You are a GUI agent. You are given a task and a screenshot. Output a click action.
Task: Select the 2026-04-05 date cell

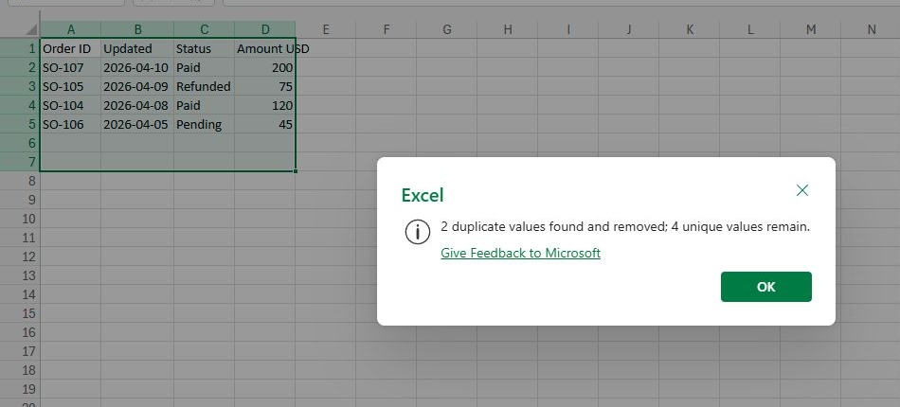point(137,124)
